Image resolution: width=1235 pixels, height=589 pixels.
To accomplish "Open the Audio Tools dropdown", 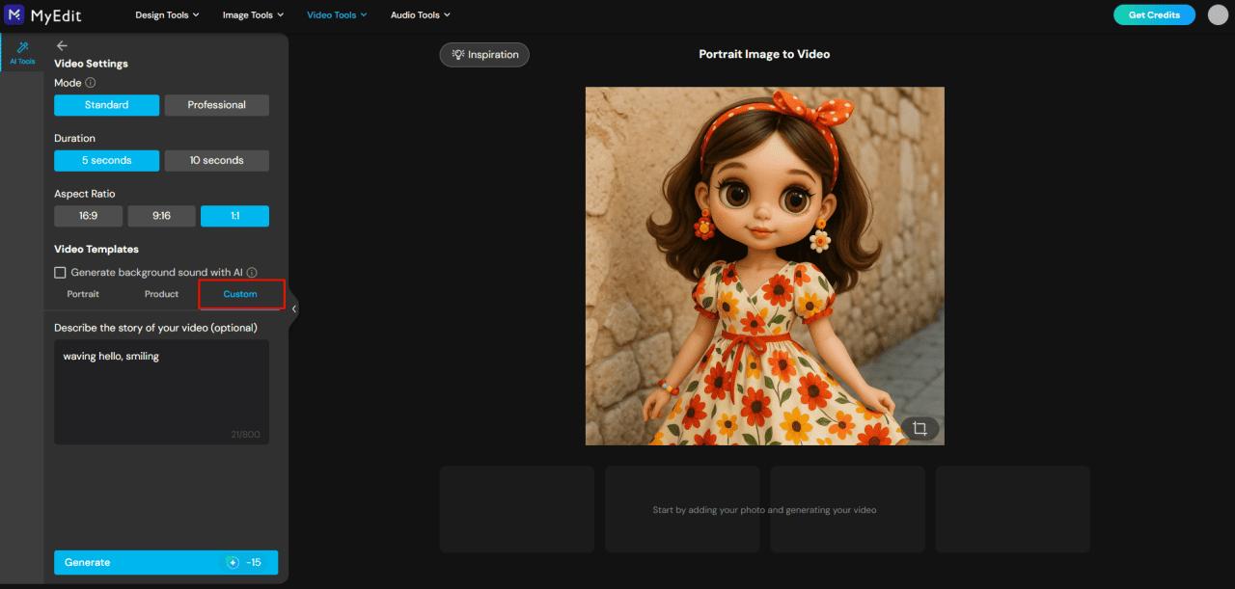I will [x=419, y=14].
